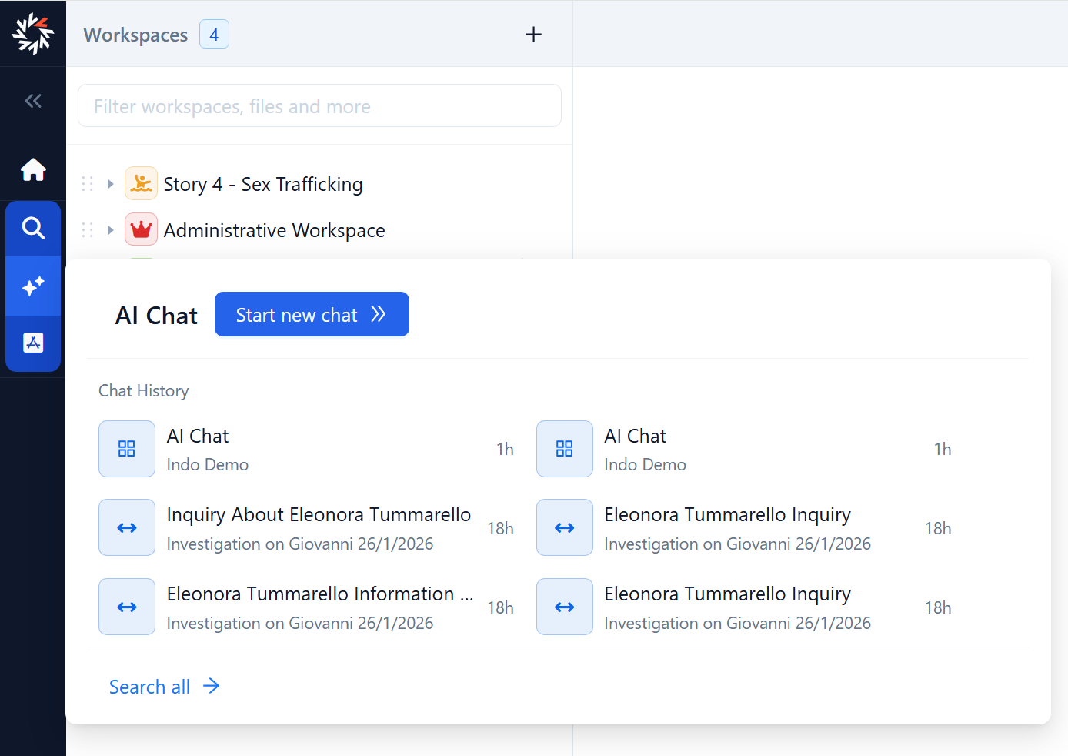
Task: Start a new AI chat
Action: (312, 315)
